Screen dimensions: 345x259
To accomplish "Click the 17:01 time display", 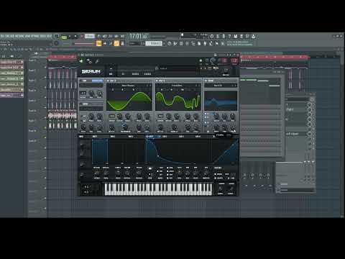I will (138, 37).
